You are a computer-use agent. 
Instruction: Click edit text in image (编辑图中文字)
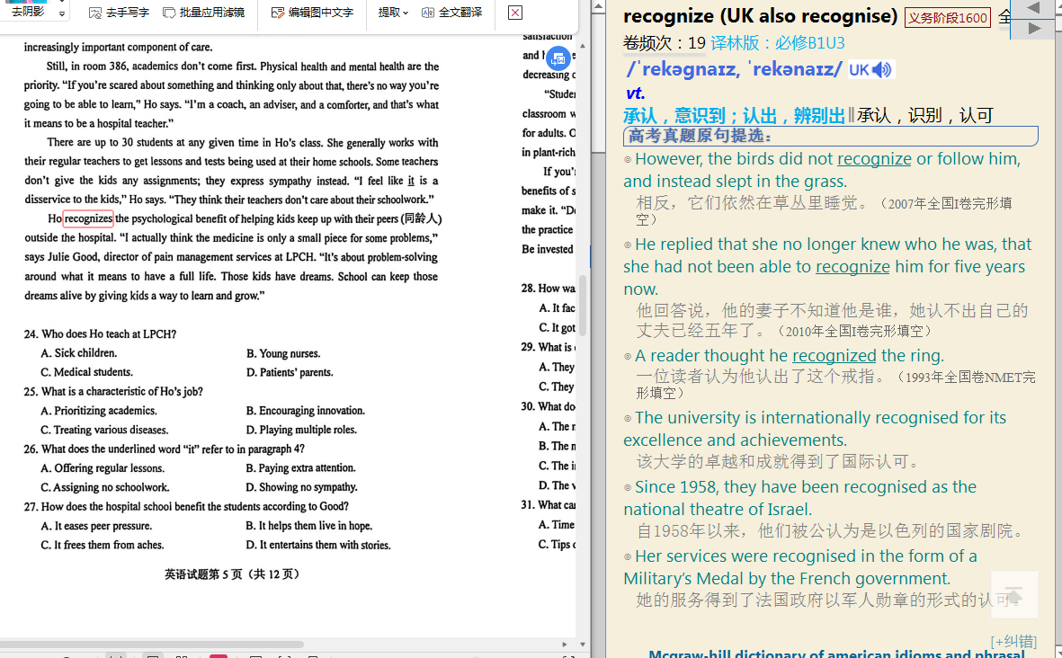pyautogui.click(x=312, y=13)
